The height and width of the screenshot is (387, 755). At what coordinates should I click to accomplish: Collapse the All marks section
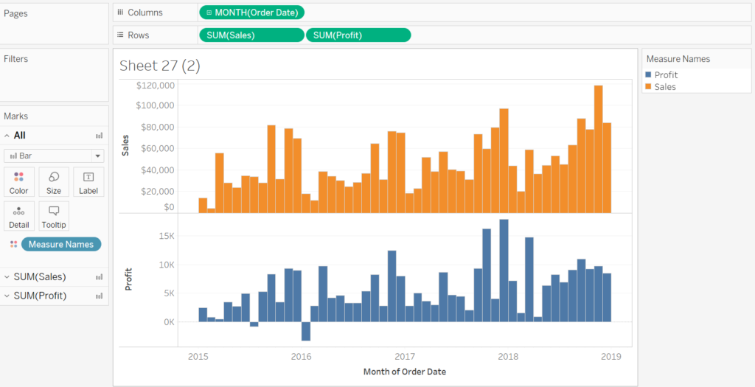(7, 136)
